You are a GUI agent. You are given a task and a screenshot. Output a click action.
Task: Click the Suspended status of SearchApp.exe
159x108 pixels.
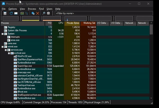58,66
